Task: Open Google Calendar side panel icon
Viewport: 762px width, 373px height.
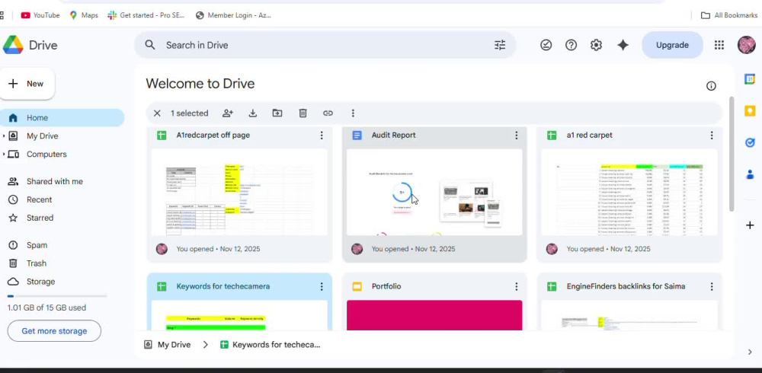Action: [750, 79]
